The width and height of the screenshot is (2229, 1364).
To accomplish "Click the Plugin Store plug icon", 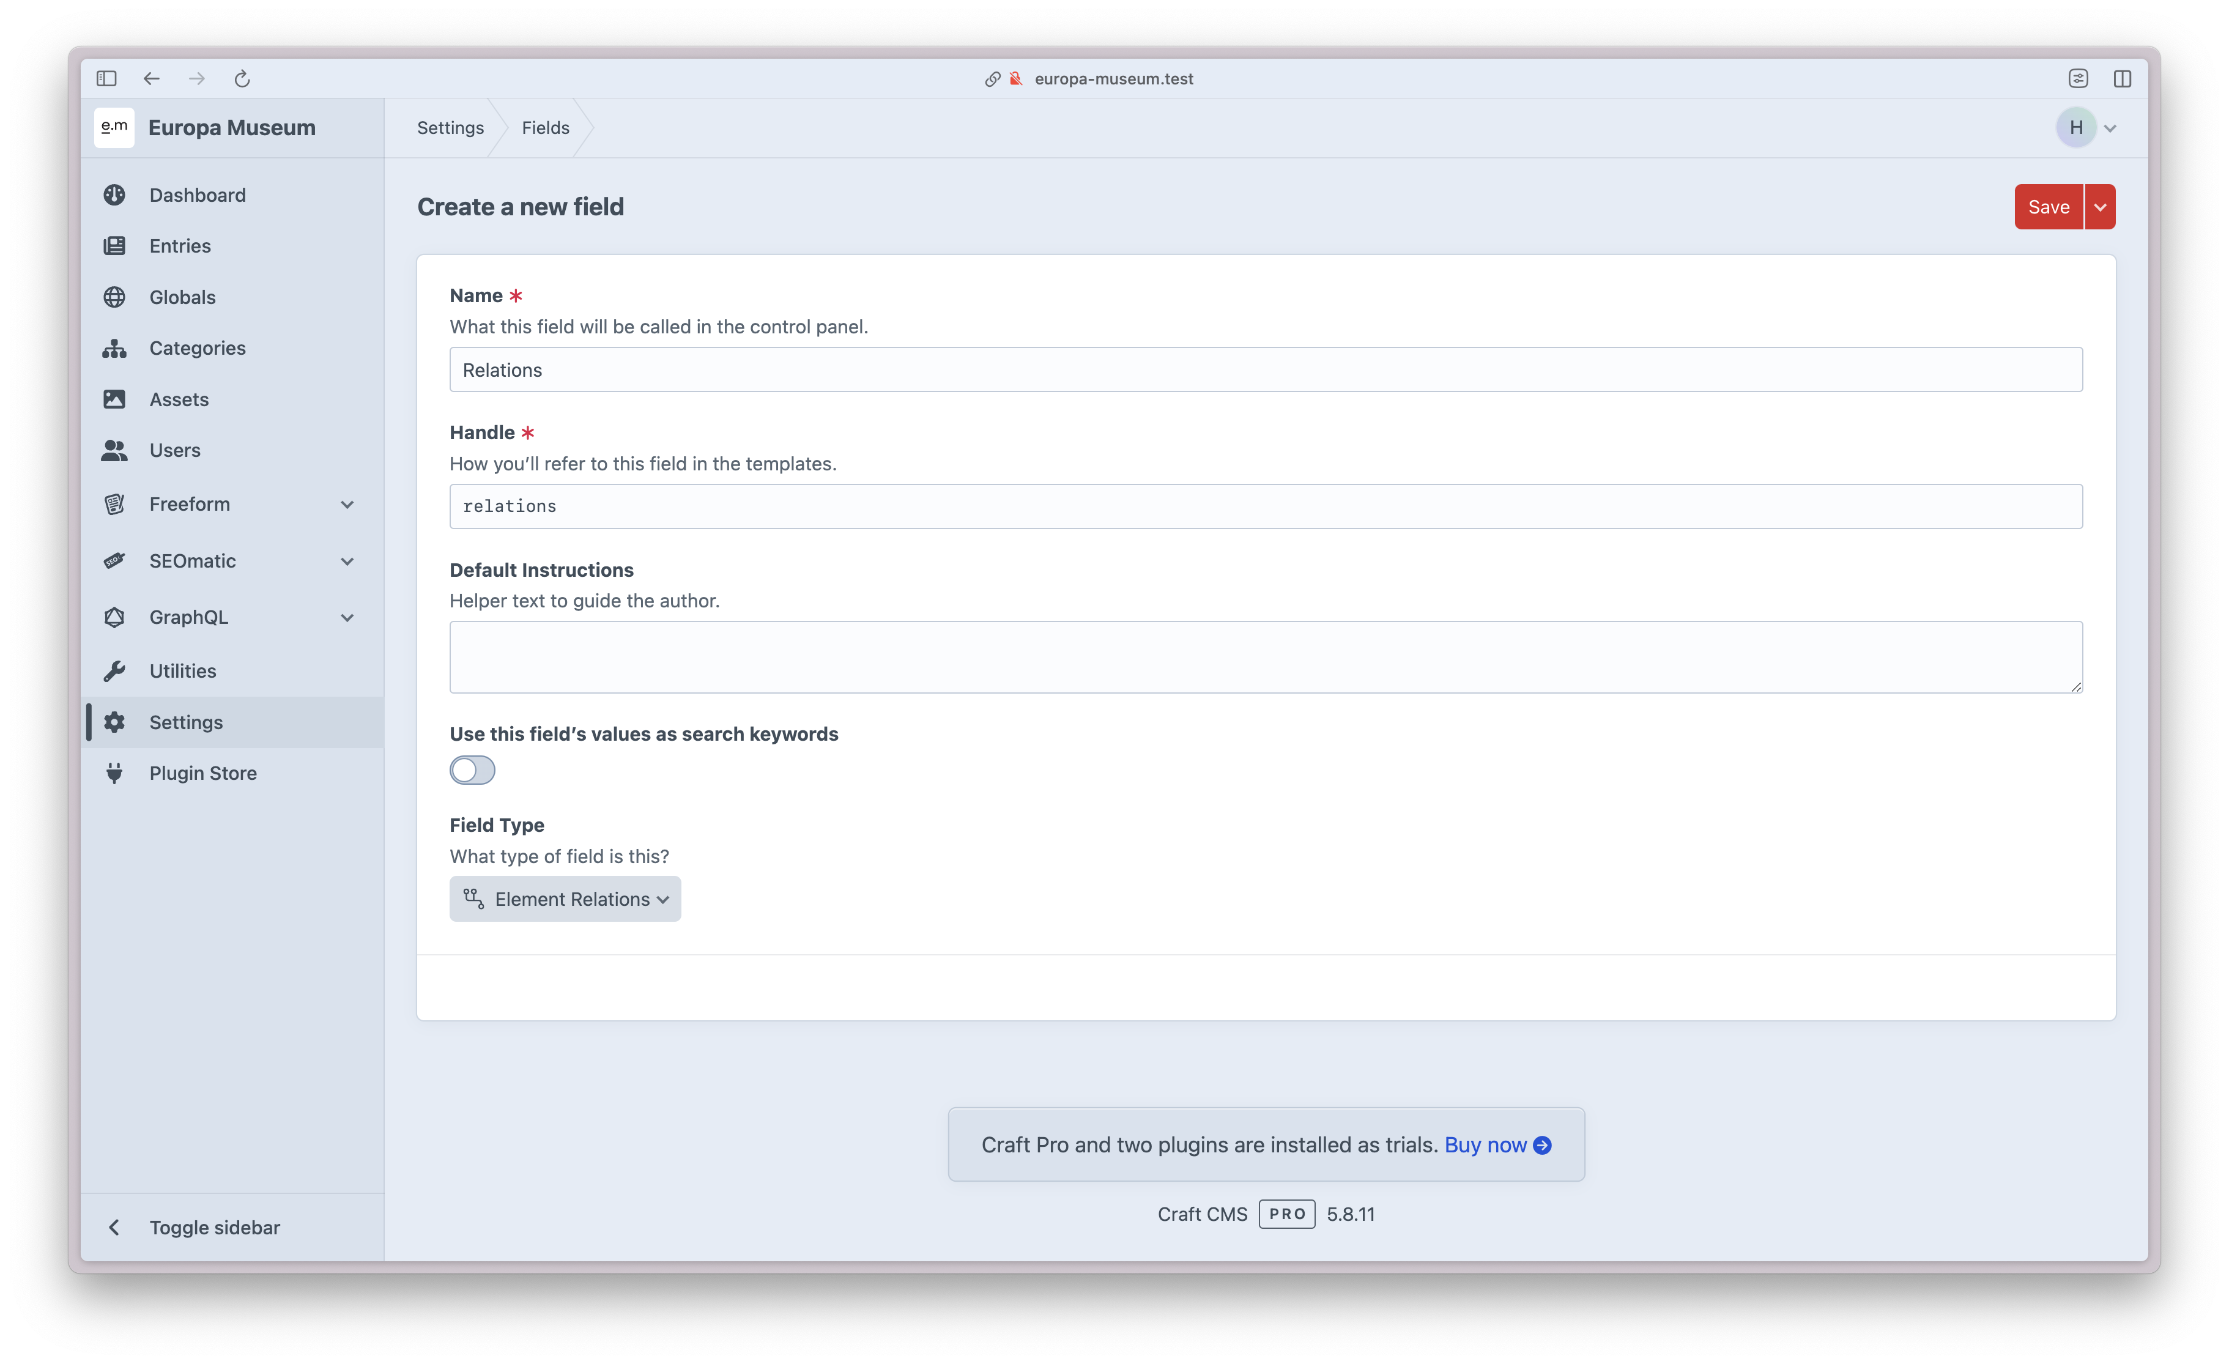I will pos(114,773).
